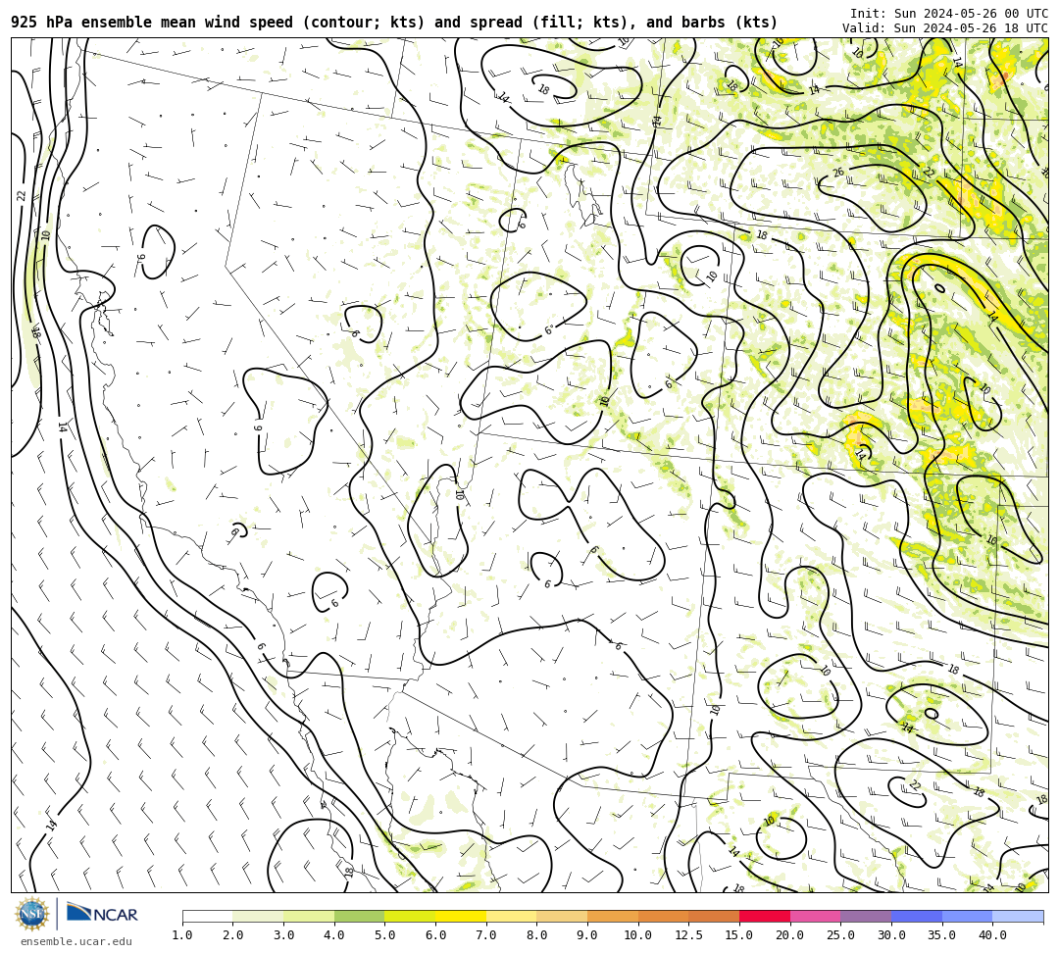Pick the green 4.0–5.0 colorbar swatch
The image size is (1059, 954).
359,916
